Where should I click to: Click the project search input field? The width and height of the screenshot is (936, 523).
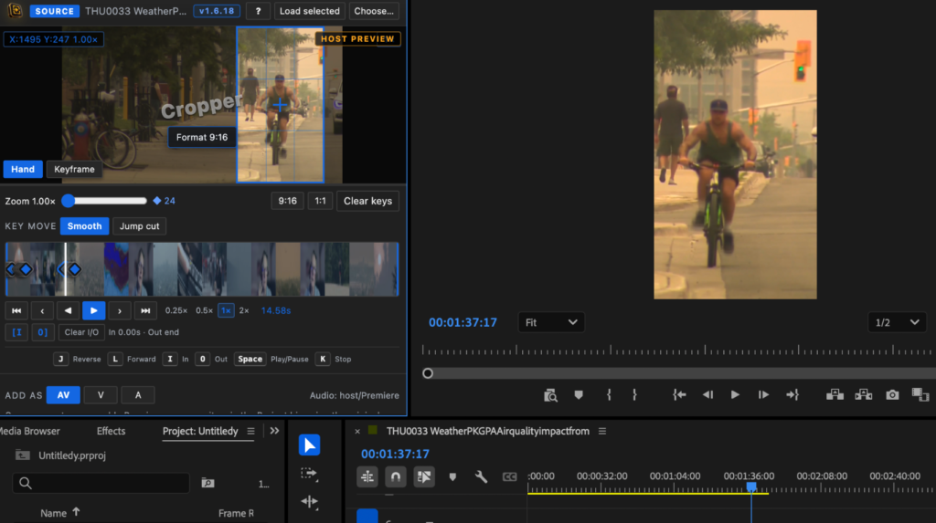tap(101, 483)
